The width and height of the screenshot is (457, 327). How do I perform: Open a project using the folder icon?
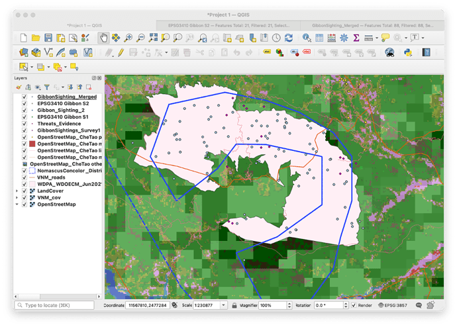pos(36,38)
